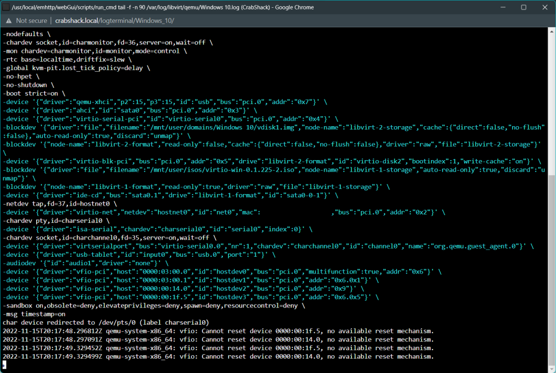Click the "char device redirected to /dev/pts/0" line
This screenshot has height=373, width=556.
click(x=106, y=322)
